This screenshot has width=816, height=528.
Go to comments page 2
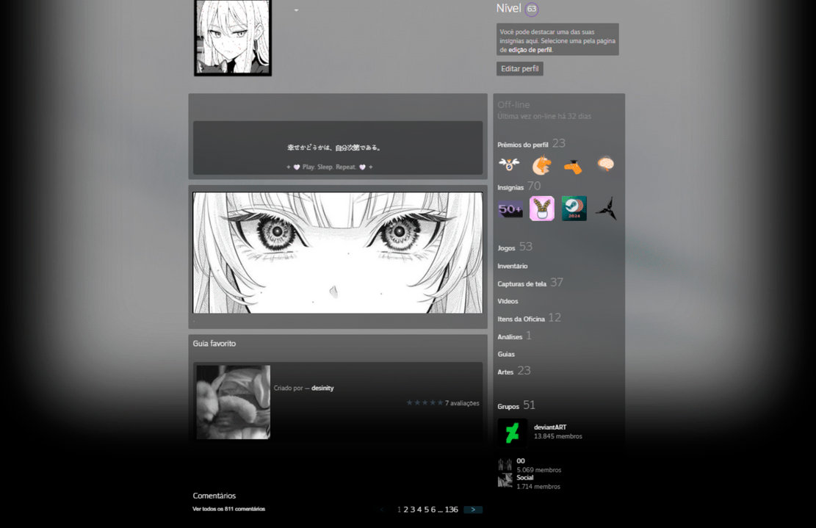406,510
